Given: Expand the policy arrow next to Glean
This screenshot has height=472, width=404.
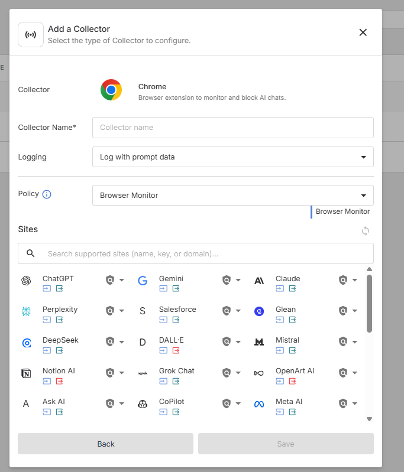Looking at the screenshot, I should pos(355,311).
